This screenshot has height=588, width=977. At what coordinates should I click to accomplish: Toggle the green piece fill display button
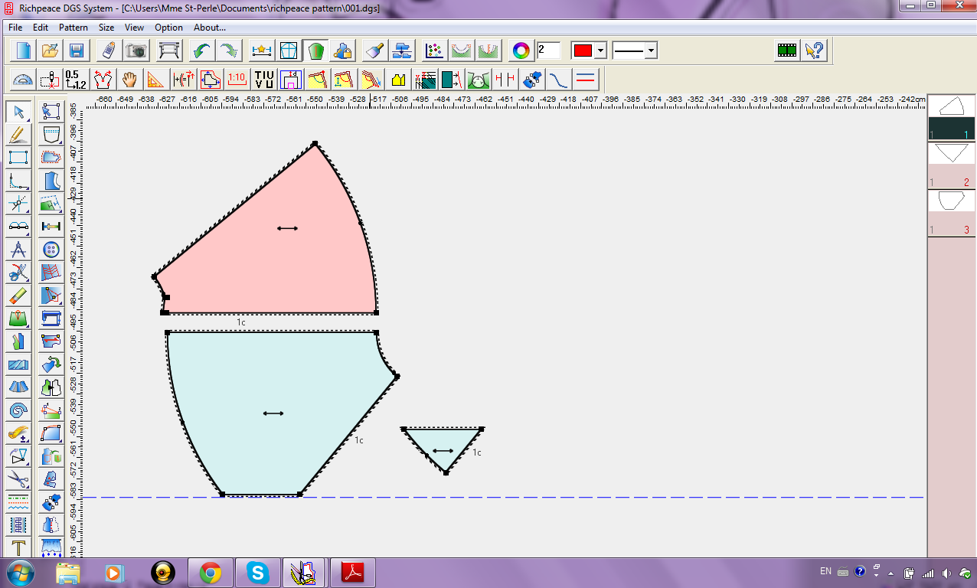pos(315,51)
